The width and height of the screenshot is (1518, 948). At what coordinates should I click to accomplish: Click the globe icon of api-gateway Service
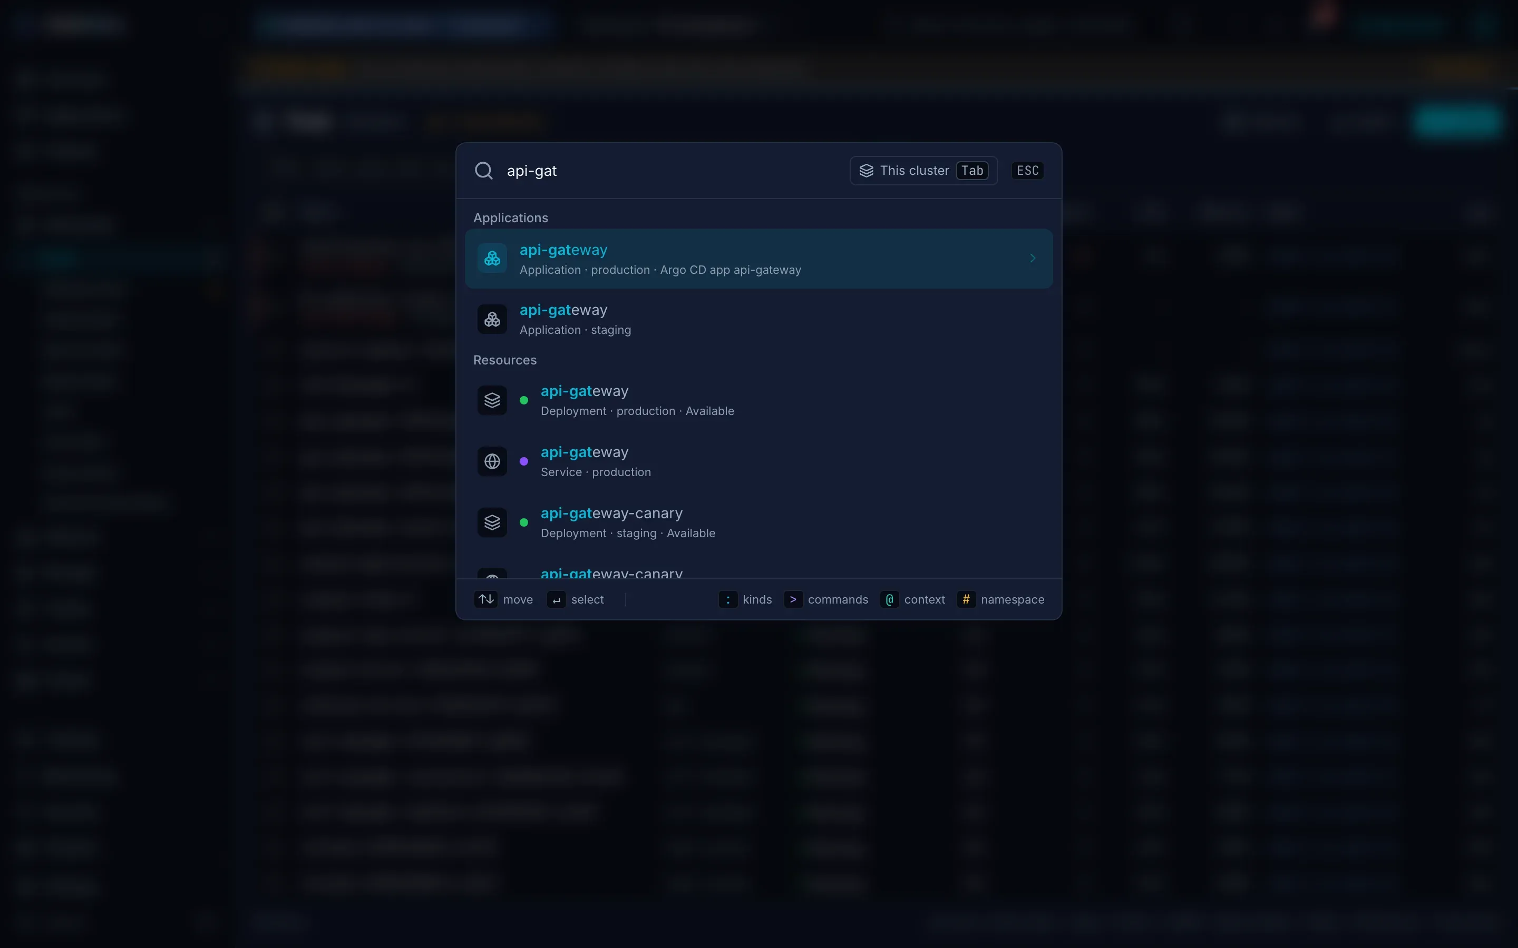492,461
